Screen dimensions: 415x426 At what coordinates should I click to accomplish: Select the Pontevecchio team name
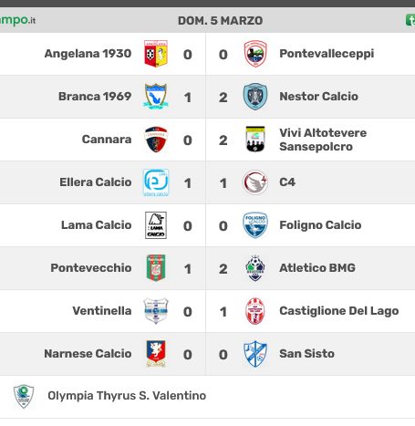coord(91,268)
